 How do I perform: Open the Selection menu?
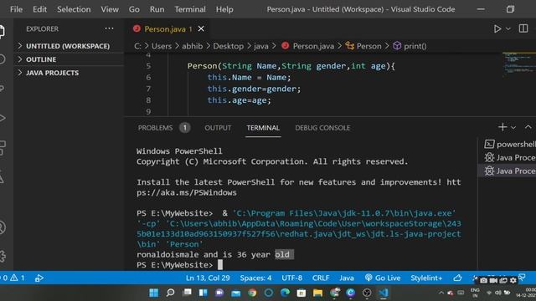pos(74,9)
